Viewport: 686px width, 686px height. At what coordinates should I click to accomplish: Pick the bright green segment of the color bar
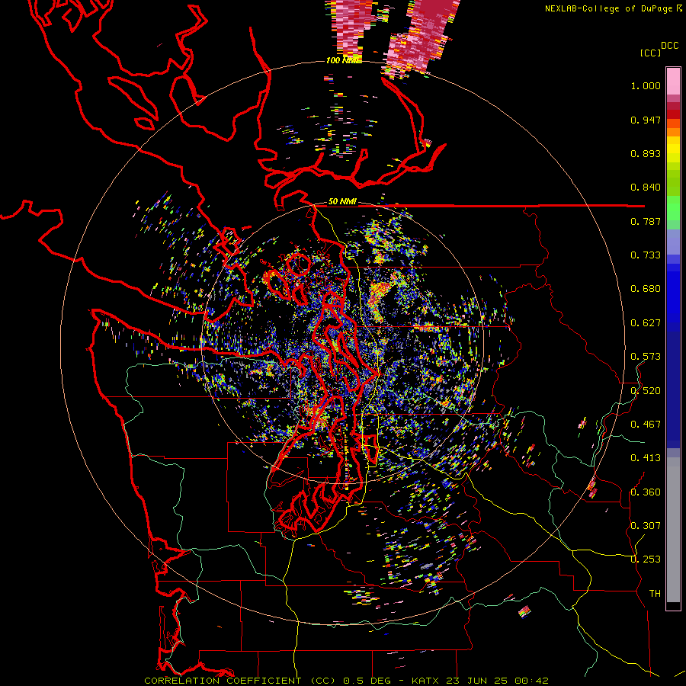tap(673, 208)
